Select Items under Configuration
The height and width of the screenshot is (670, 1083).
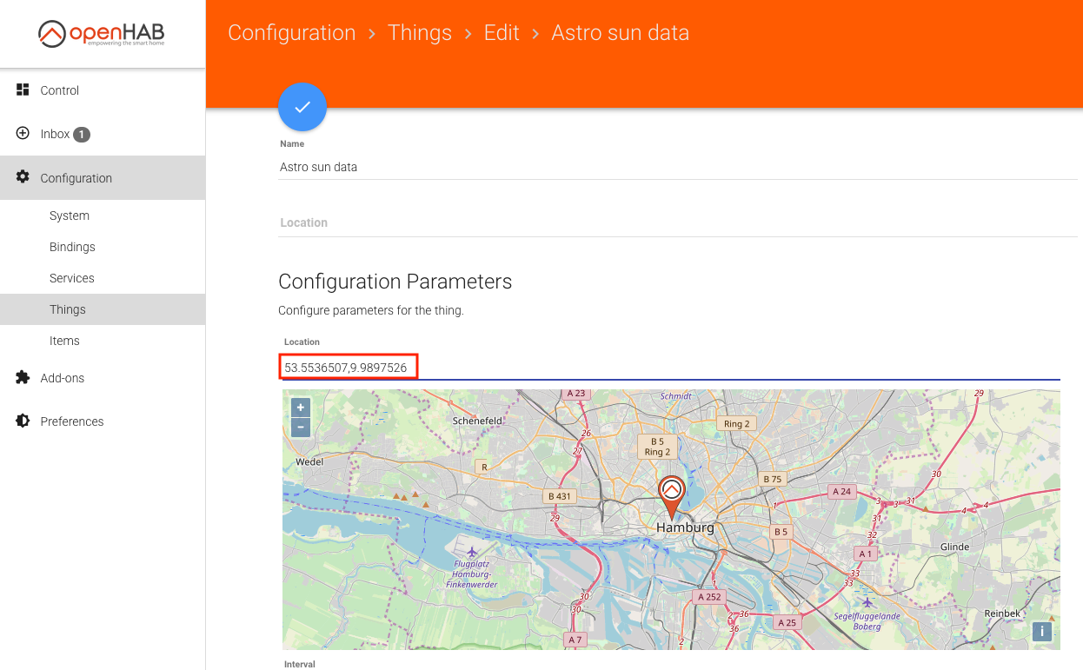(64, 341)
